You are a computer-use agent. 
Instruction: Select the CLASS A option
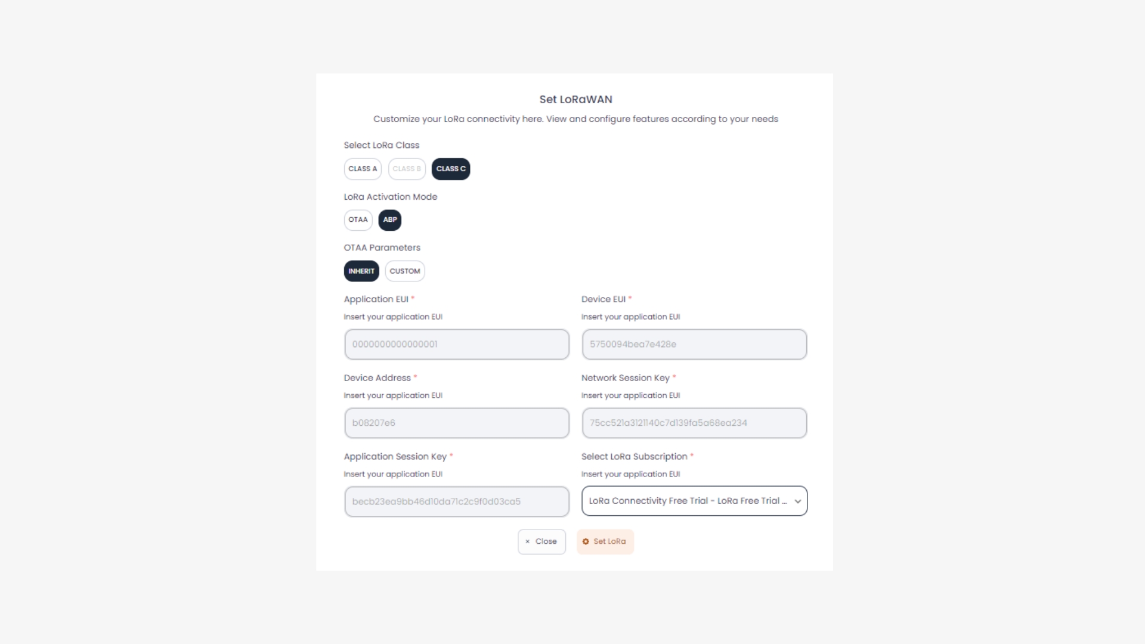pos(363,169)
